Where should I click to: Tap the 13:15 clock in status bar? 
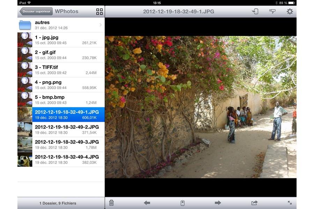(x=157, y=3)
